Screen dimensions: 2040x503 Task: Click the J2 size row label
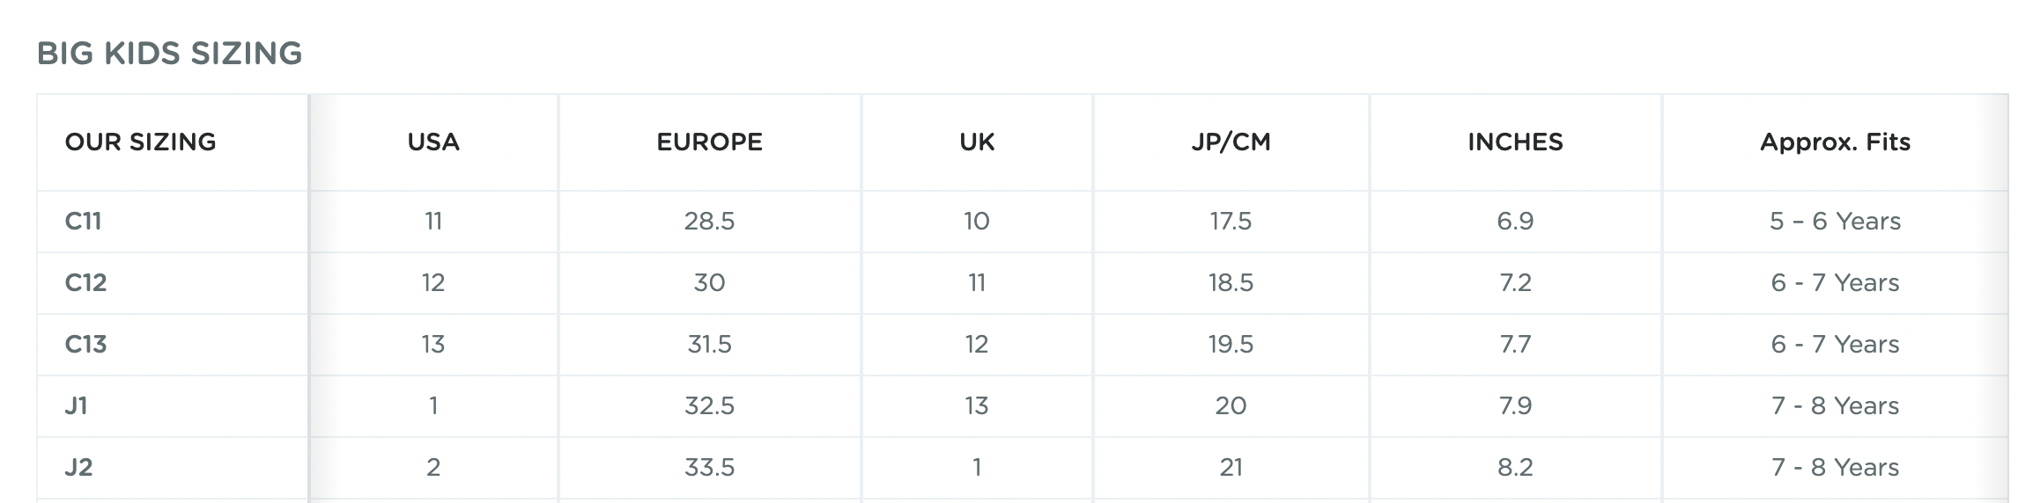78,467
